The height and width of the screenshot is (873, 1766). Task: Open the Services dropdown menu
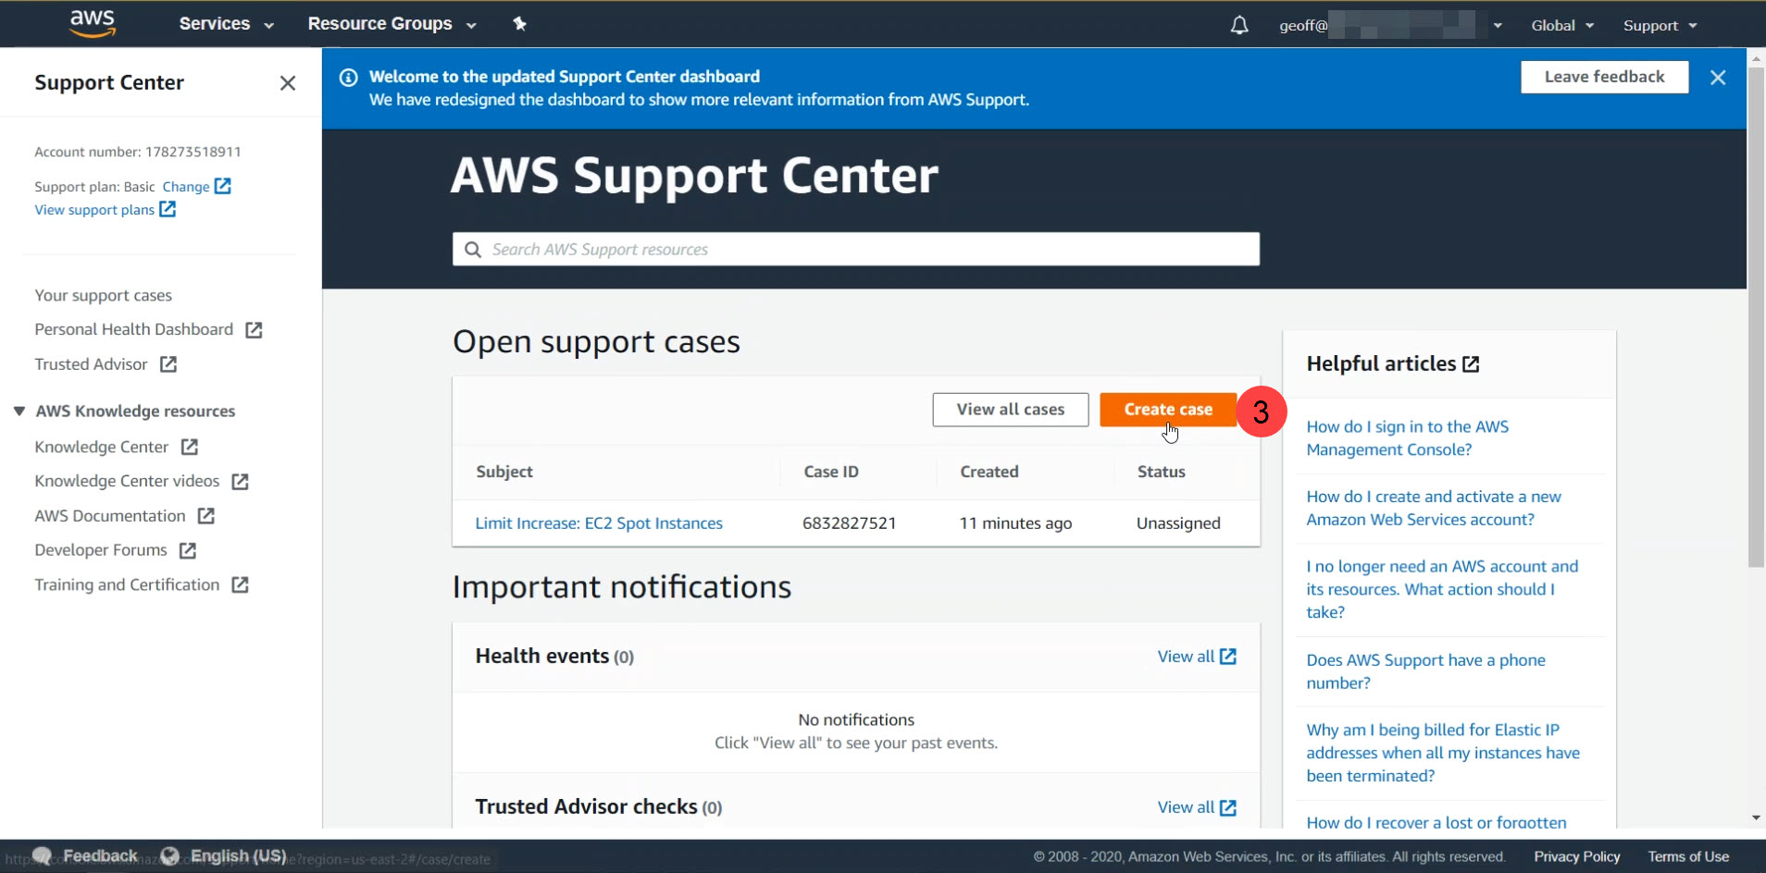click(x=227, y=24)
